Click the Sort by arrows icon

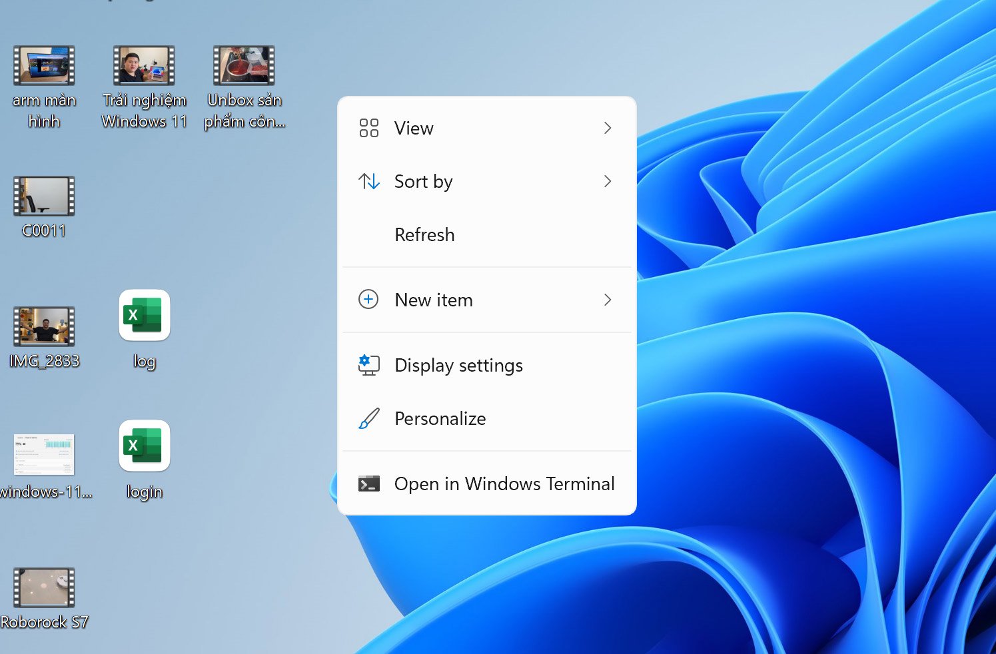(x=368, y=181)
